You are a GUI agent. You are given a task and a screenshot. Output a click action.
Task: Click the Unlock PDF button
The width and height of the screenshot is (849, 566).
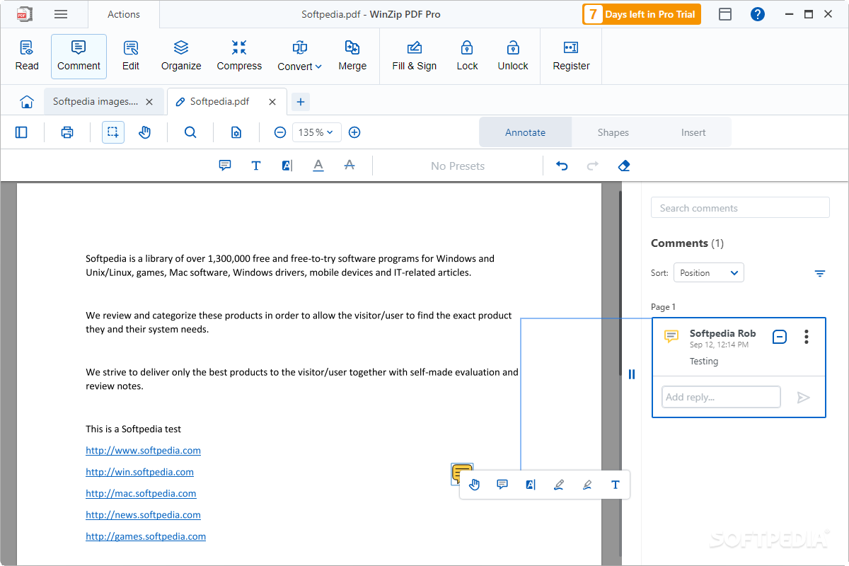point(513,56)
